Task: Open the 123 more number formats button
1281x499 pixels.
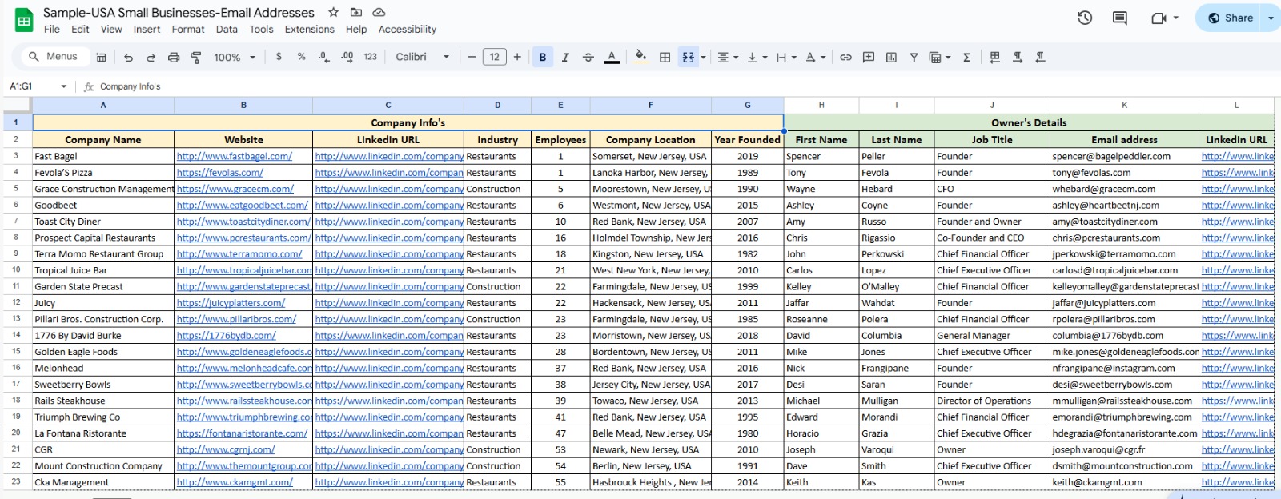Action: 370,57
